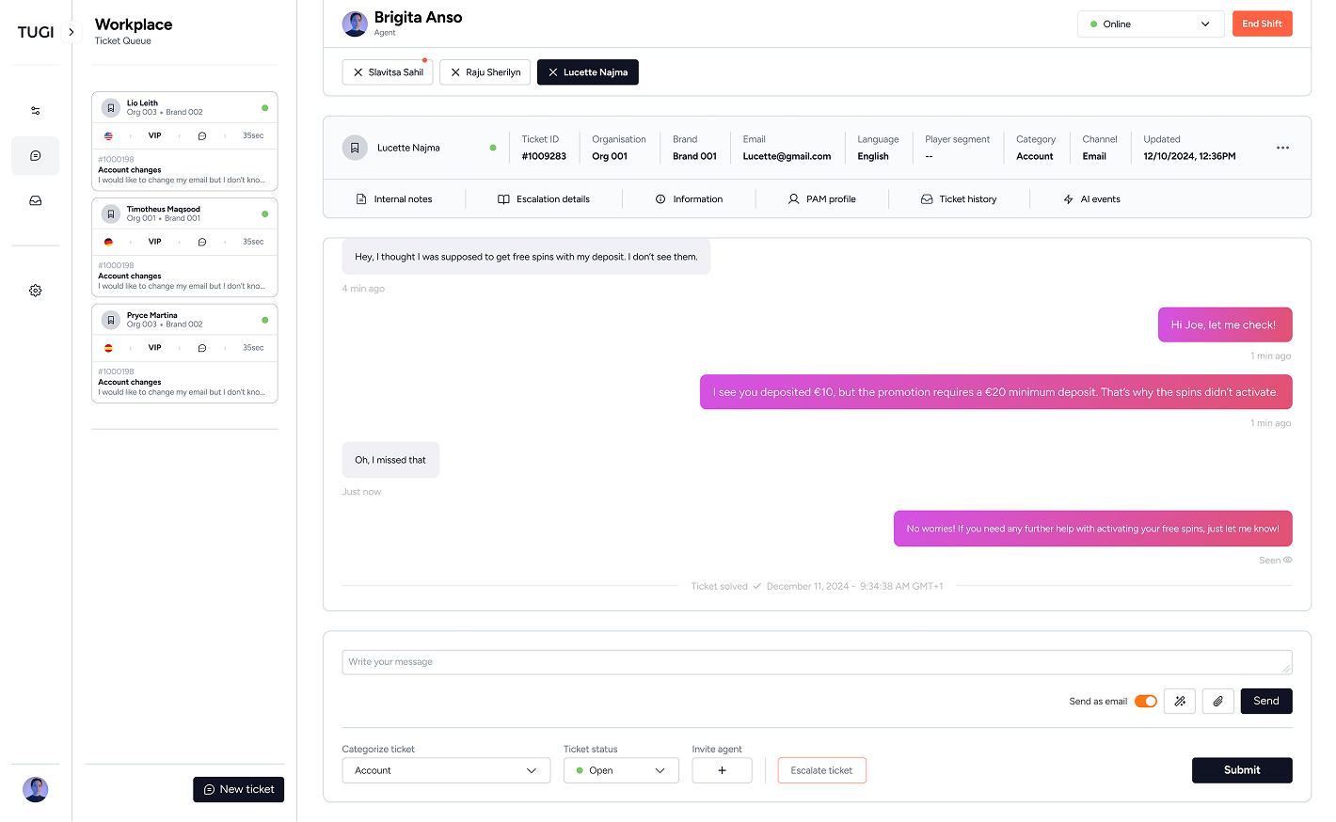Click email Lucette@gmail.com

click(x=787, y=157)
